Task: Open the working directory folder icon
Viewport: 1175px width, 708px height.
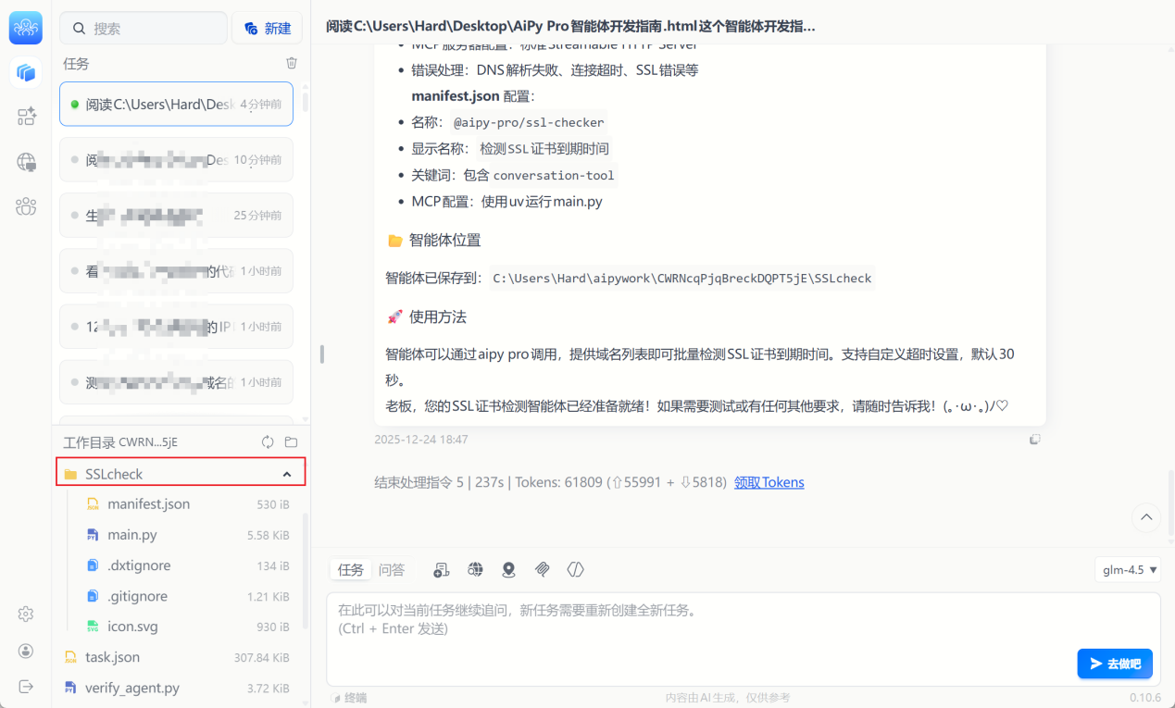Action: (291, 442)
